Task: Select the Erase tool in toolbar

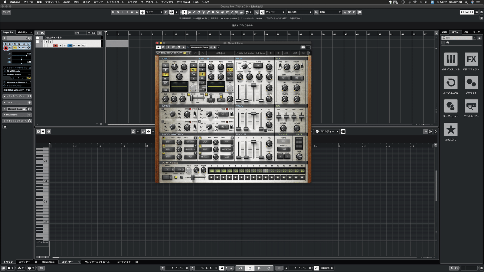Action: 199,12
